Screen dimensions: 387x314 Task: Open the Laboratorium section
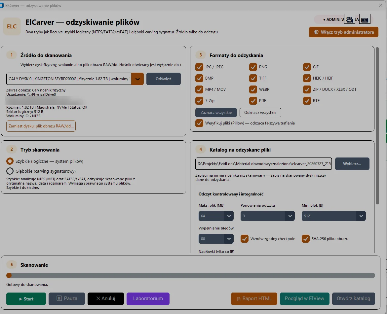tap(148, 299)
